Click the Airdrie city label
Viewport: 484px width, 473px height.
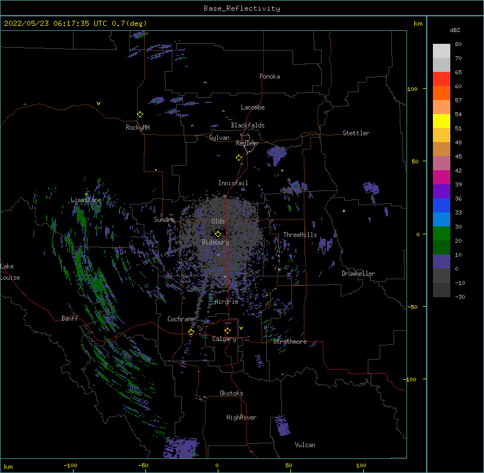pyautogui.click(x=227, y=302)
